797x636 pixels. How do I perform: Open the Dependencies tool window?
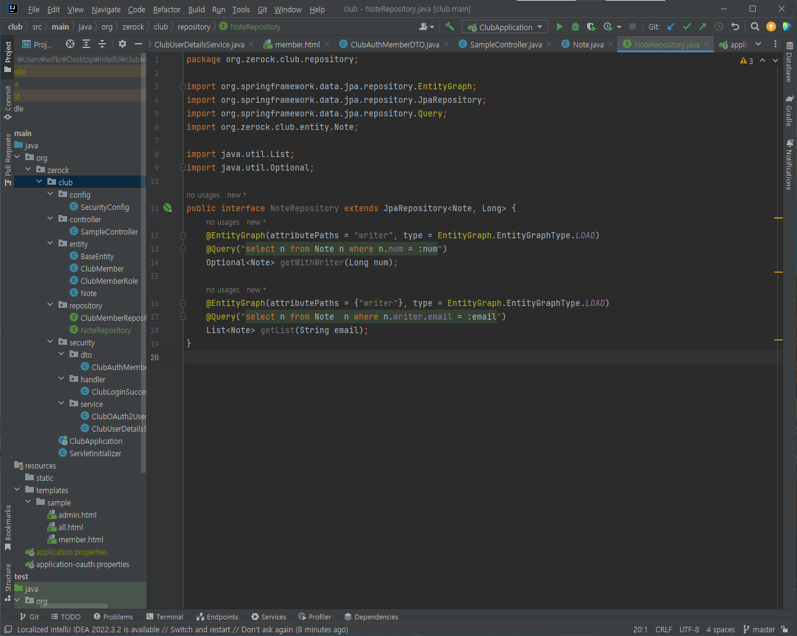(371, 616)
